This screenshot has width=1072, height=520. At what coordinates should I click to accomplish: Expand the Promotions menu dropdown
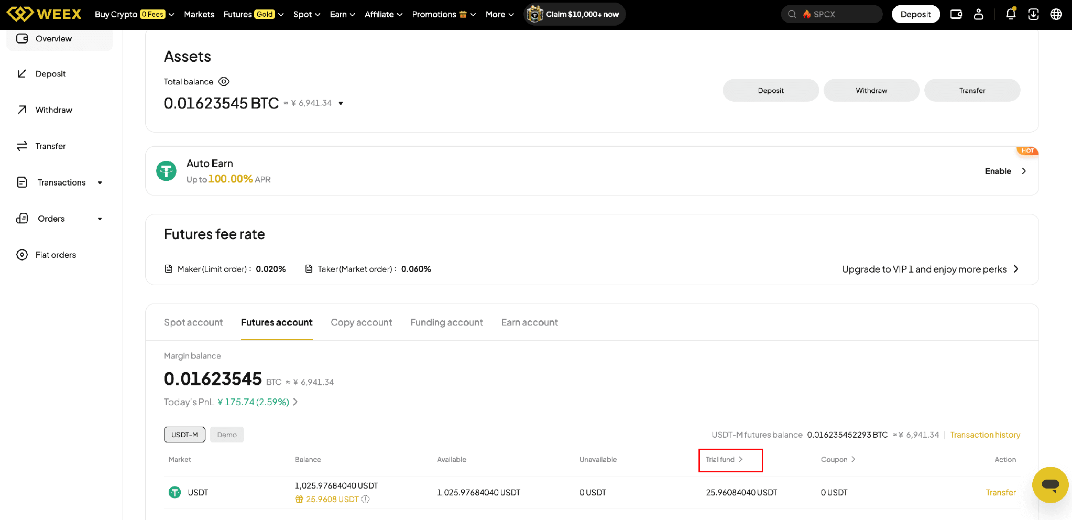coord(444,14)
